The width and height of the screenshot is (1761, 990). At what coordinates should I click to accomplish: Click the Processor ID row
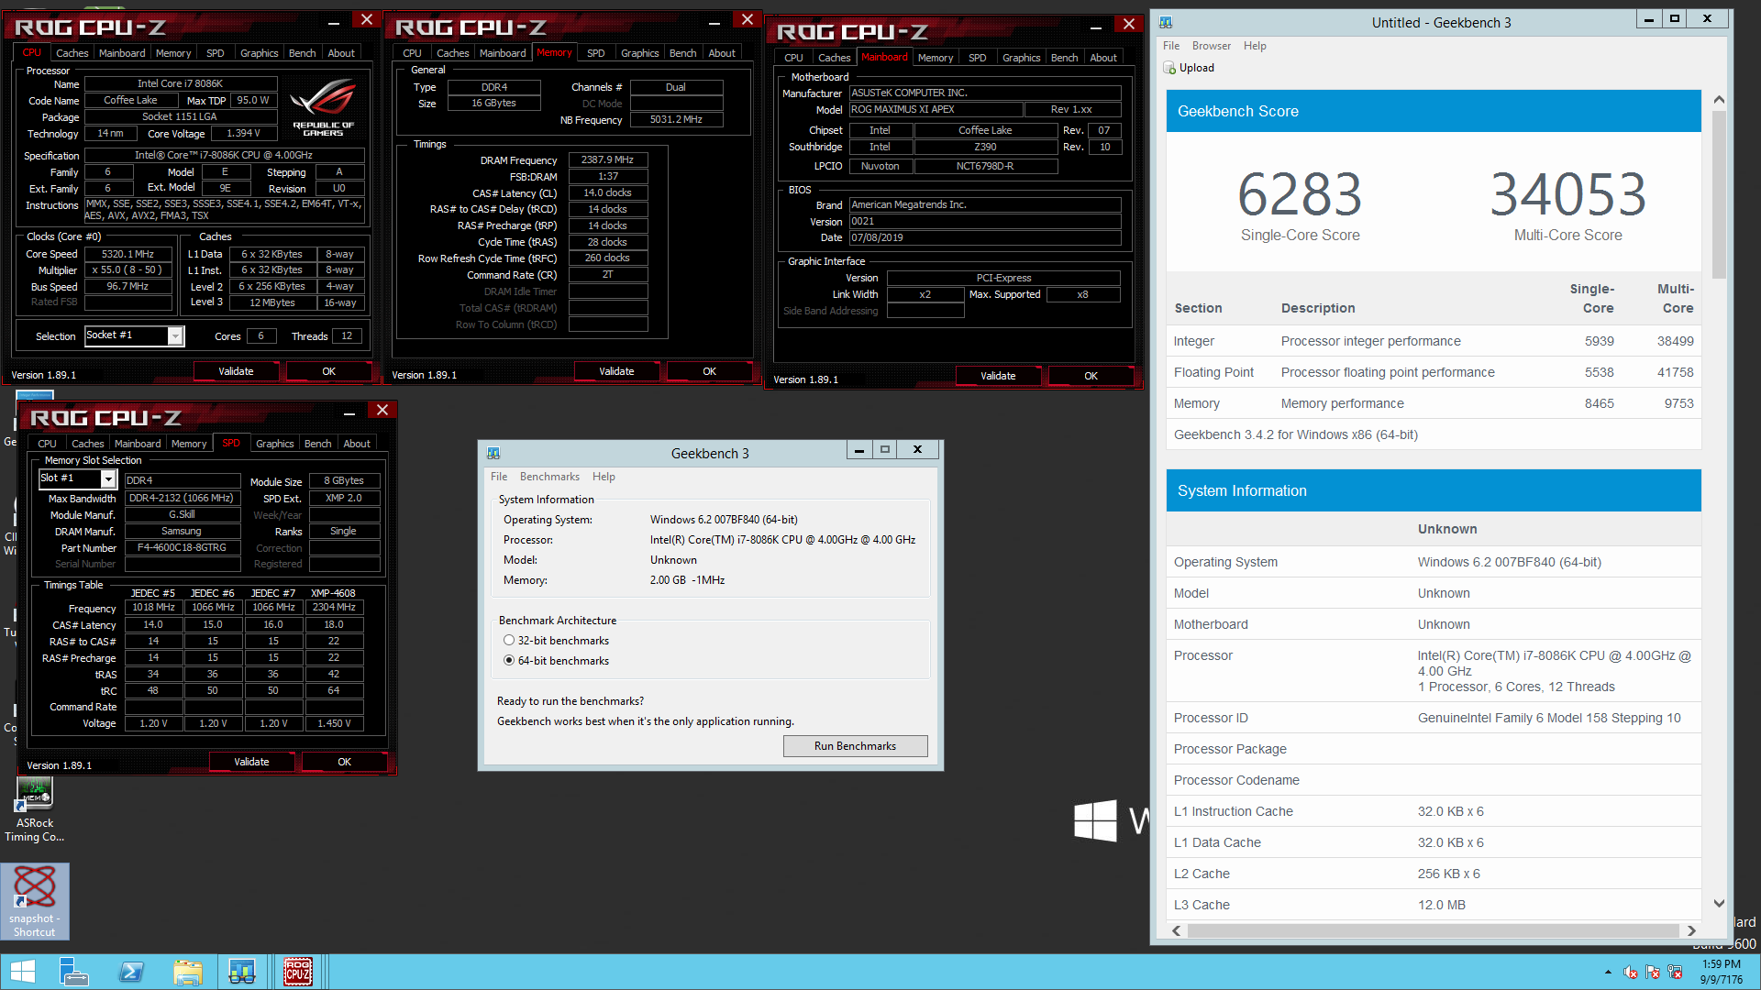coord(1434,718)
